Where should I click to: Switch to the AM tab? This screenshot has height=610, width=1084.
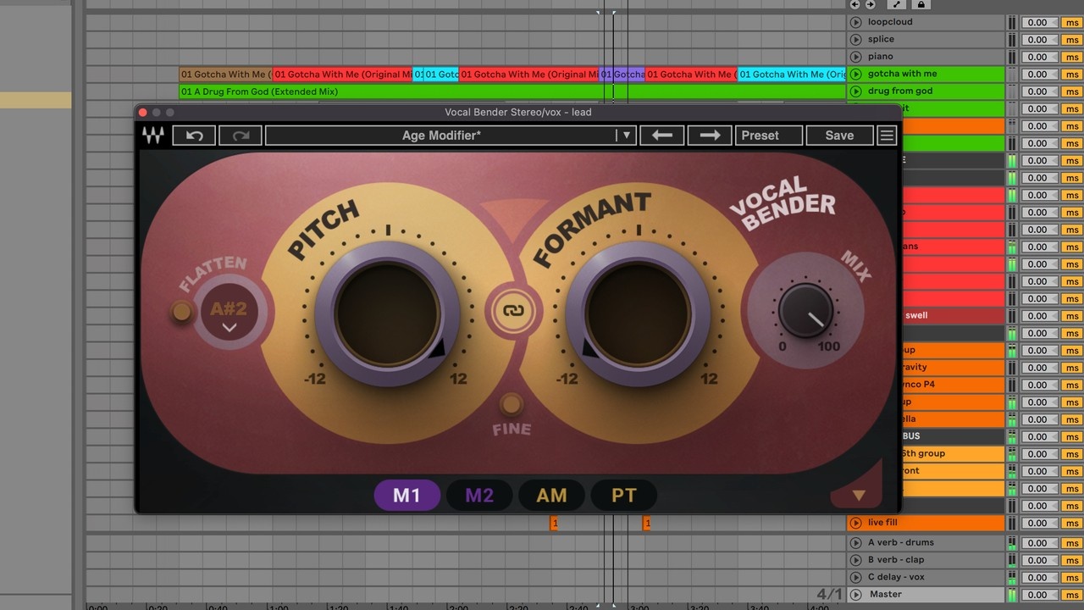tap(551, 496)
